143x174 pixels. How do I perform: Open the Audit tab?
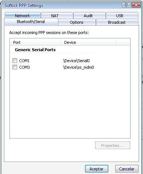pos(89,15)
